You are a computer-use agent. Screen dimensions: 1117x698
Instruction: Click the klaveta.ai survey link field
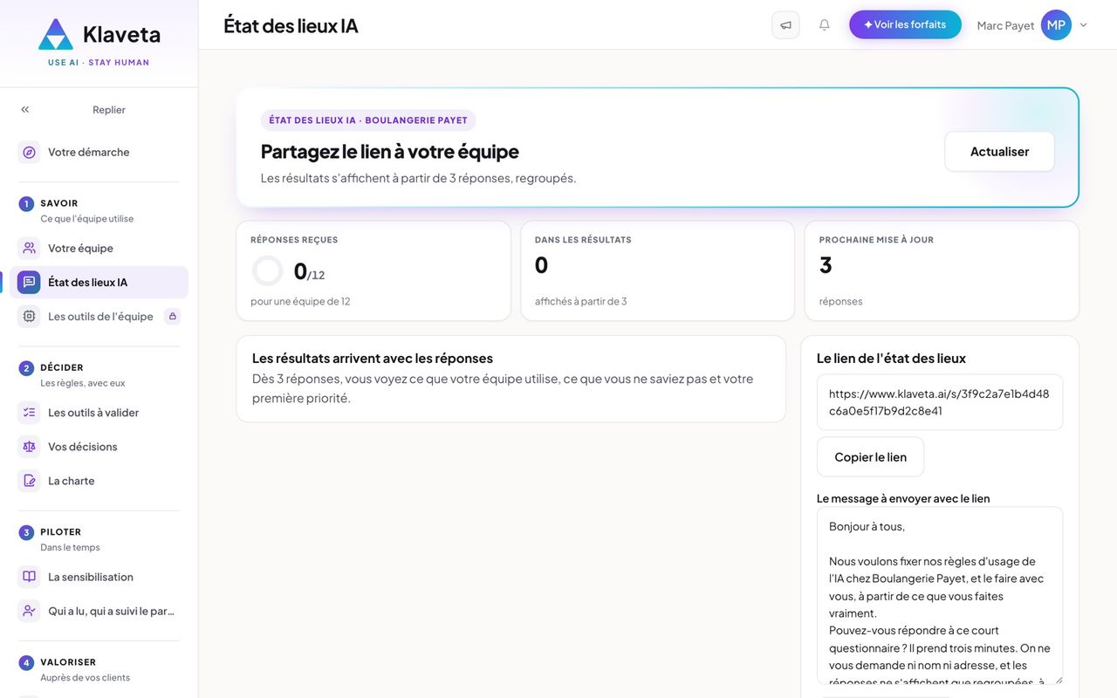coord(940,402)
